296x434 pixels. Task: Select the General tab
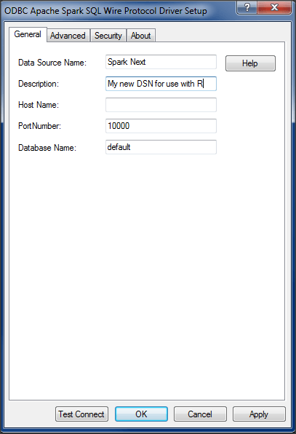(28, 34)
